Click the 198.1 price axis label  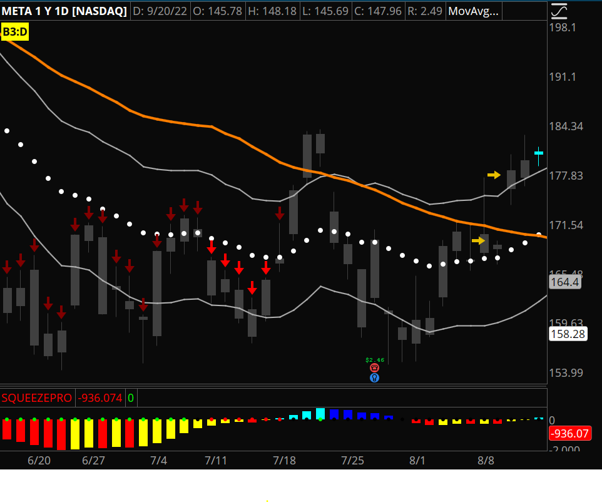(563, 28)
